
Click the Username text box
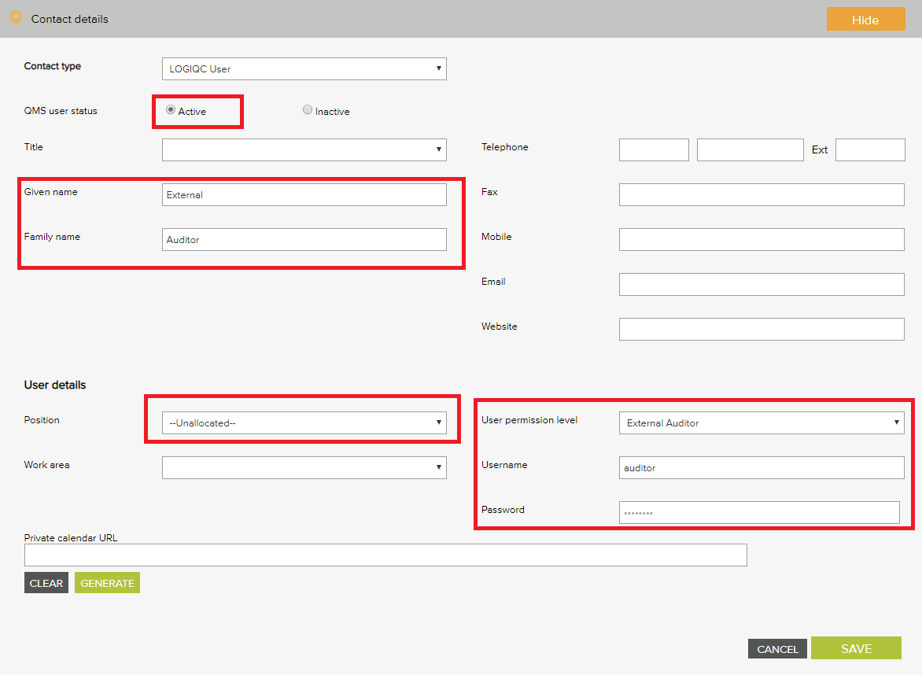tap(761, 467)
